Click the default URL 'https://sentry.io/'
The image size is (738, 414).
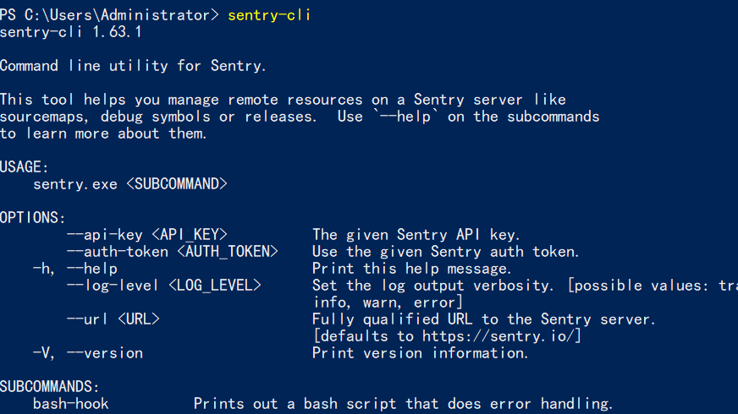(x=498, y=336)
